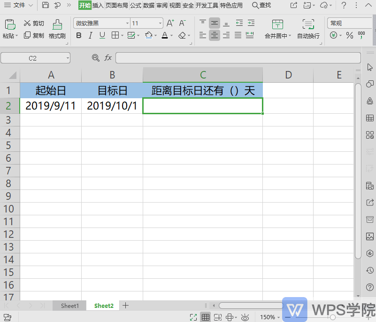Switch to the Page Layout (页面布局) tab
This screenshot has height=322, width=376.
pyautogui.click(x=117, y=5)
